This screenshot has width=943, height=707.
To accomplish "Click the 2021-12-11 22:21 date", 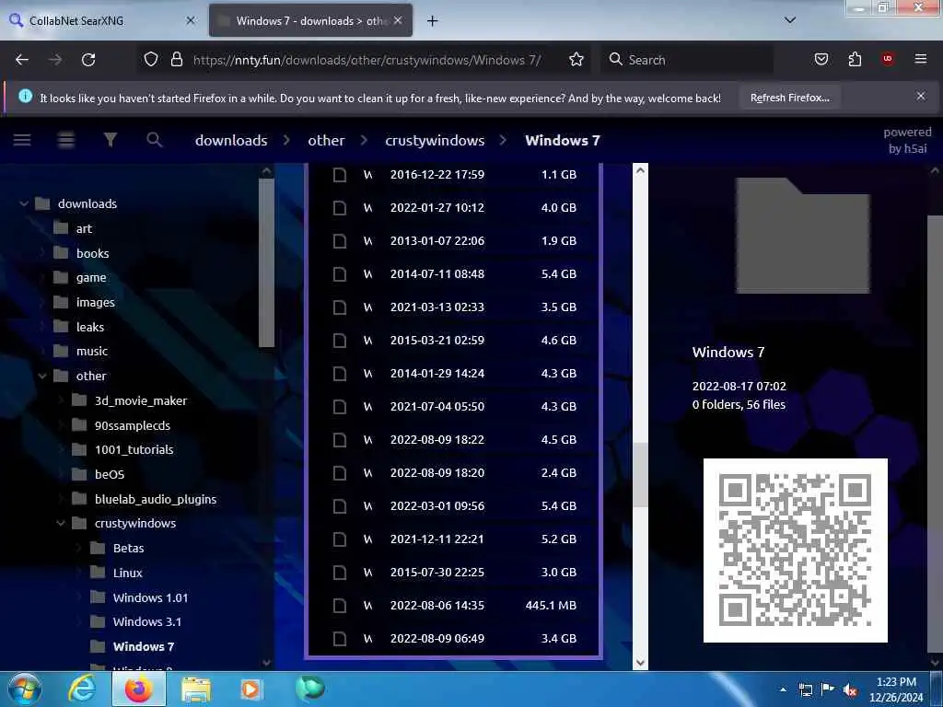I will click(437, 539).
